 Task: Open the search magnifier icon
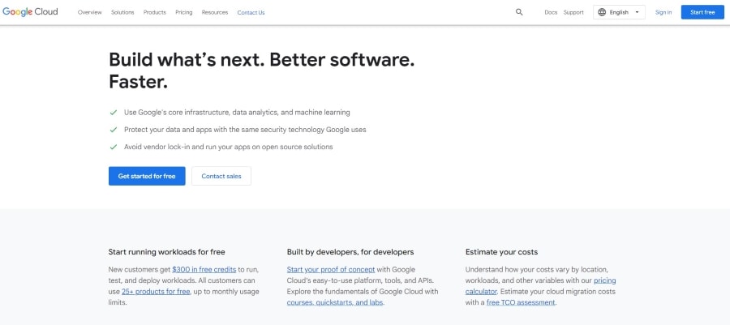[519, 12]
